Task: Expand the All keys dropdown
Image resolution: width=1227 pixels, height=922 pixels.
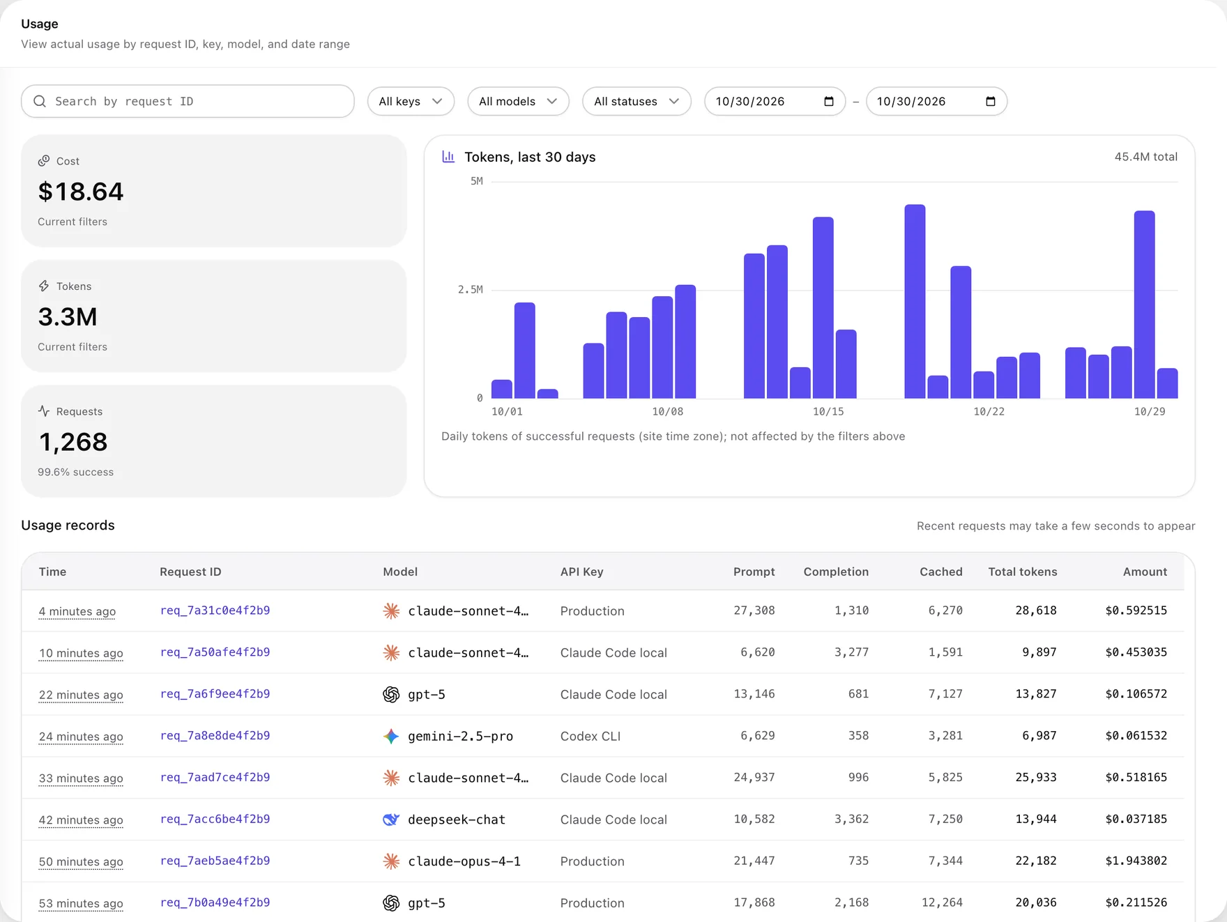Action: pyautogui.click(x=411, y=101)
